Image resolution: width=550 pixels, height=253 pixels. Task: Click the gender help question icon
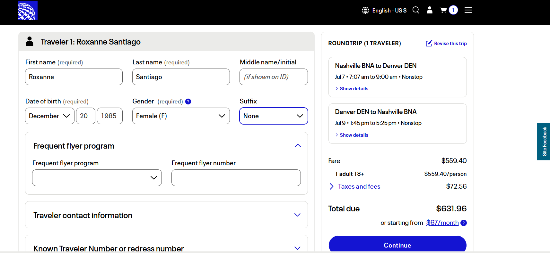[188, 102]
